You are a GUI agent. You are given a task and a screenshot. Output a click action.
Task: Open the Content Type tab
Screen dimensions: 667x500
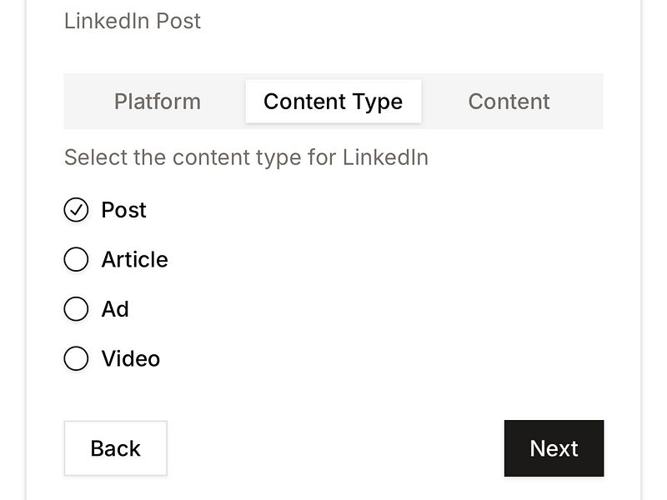point(333,101)
